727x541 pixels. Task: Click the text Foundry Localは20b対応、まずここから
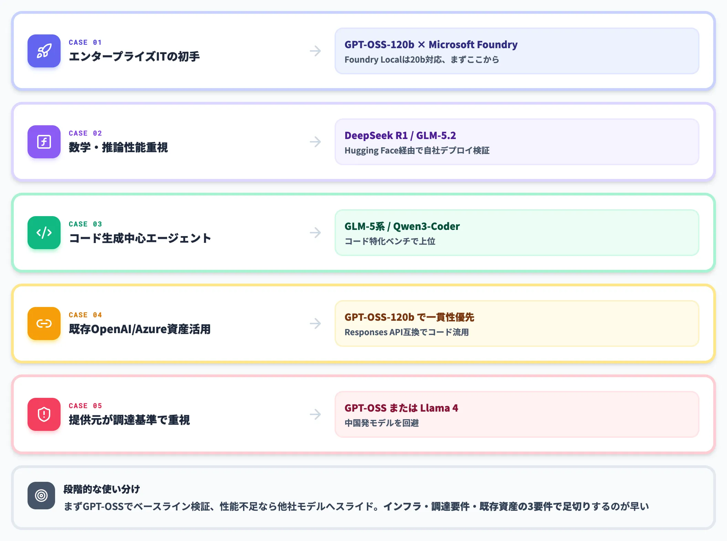(422, 60)
